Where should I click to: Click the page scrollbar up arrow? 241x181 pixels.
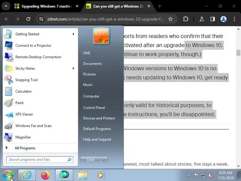coord(238,29)
